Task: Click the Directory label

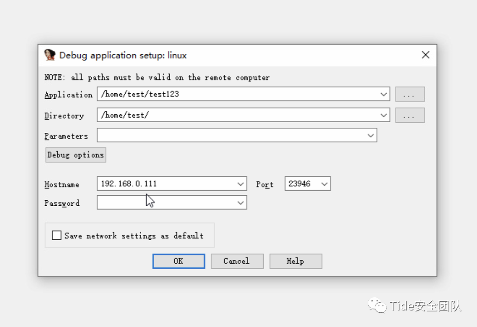Action: 64,116
